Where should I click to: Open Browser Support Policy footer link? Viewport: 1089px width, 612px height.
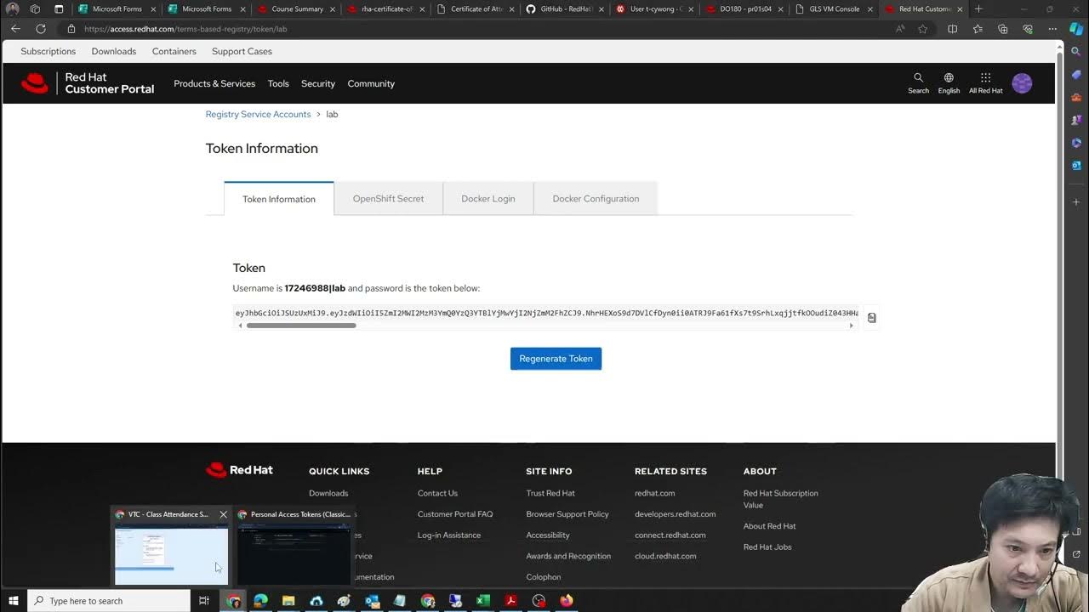pyautogui.click(x=567, y=514)
